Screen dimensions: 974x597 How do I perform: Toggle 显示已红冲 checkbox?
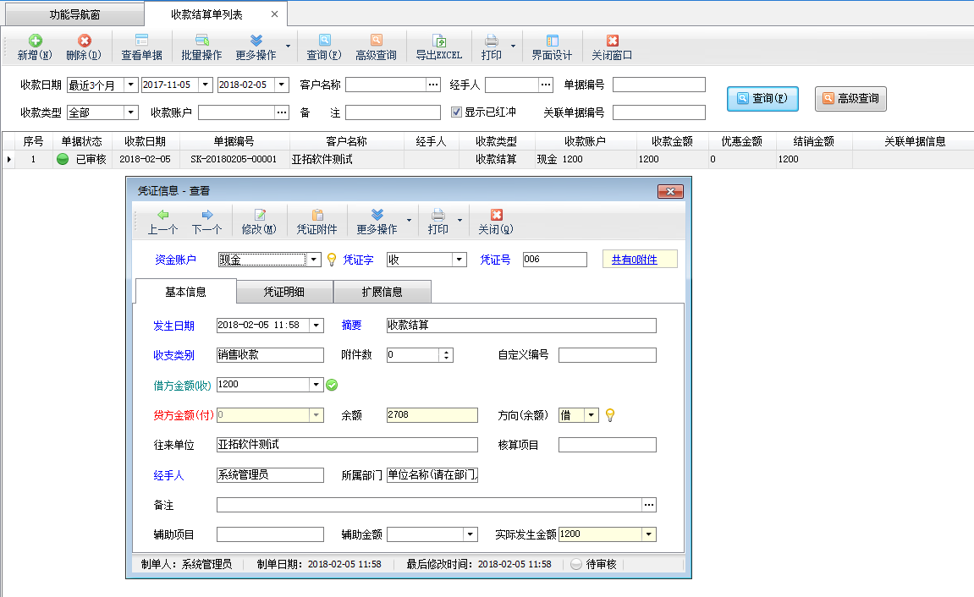pos(457,112)
